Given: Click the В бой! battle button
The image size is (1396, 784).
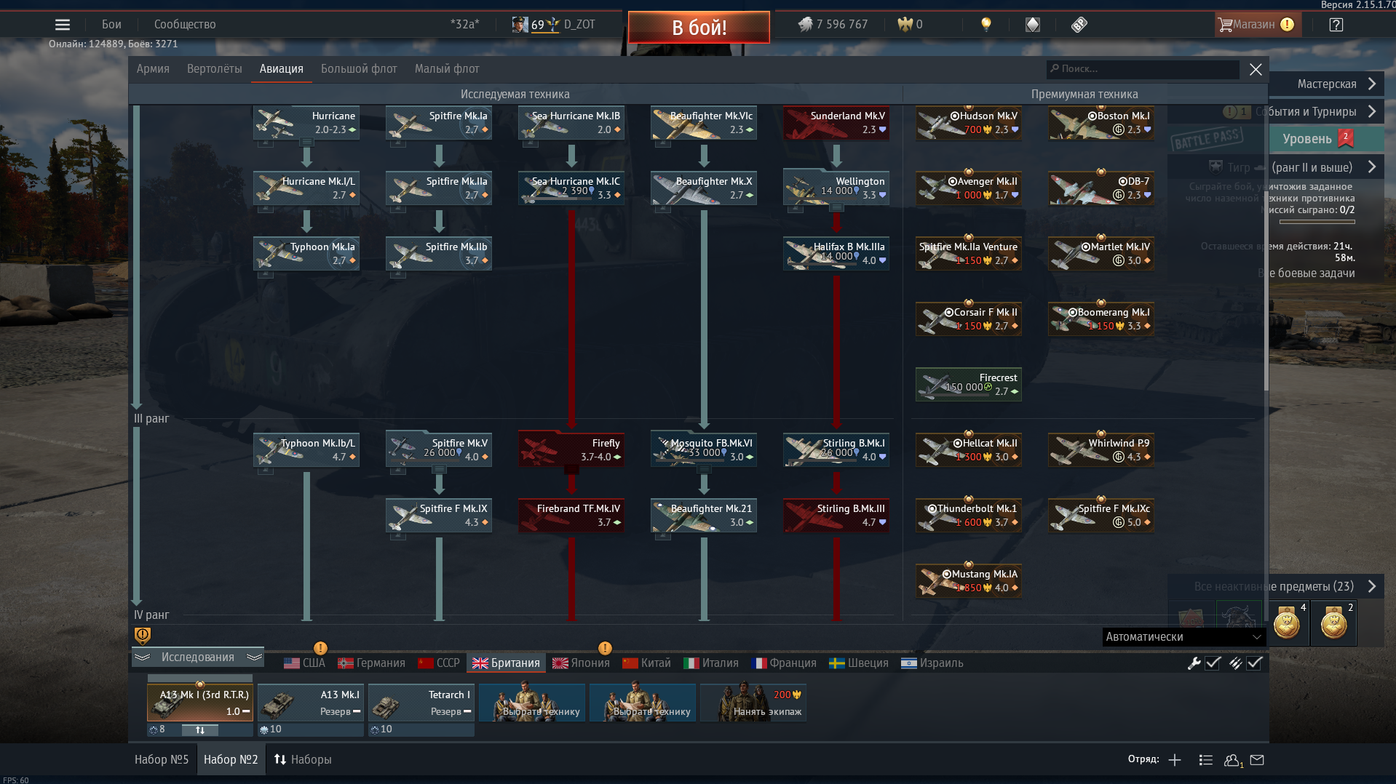Looking at the screenshot, I should pyautogui.click(x=699, y=28).
